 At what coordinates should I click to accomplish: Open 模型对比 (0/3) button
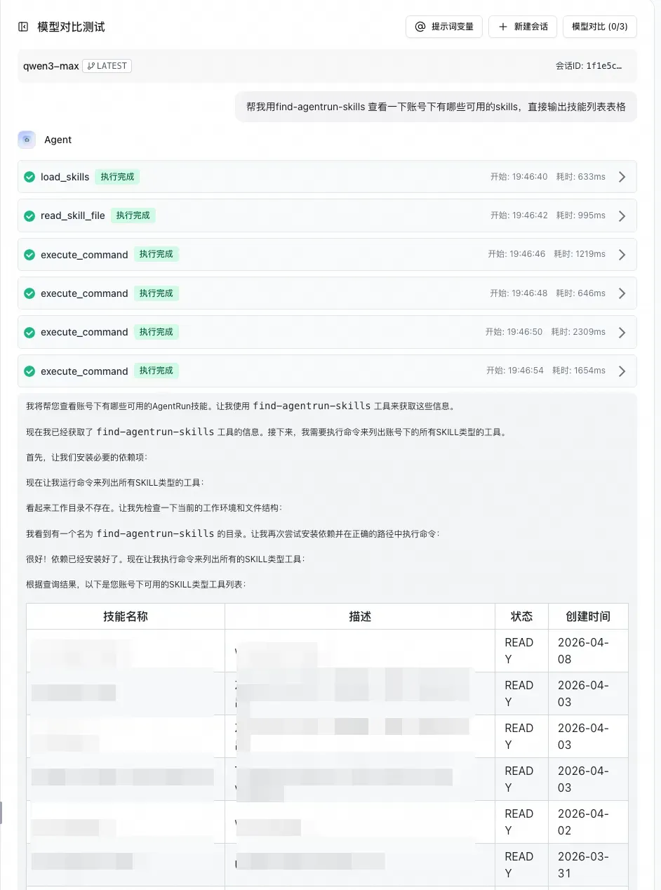click(600, 27)
